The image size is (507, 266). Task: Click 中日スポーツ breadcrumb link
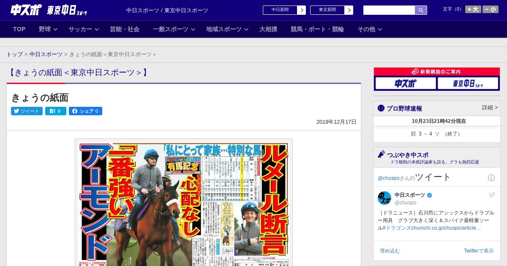pos(46,54)
